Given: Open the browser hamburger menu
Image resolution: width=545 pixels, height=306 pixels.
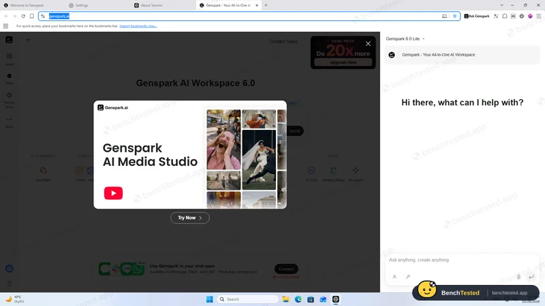Looking at the screenshot, I should pyautogui.click(x=538, y=16).
